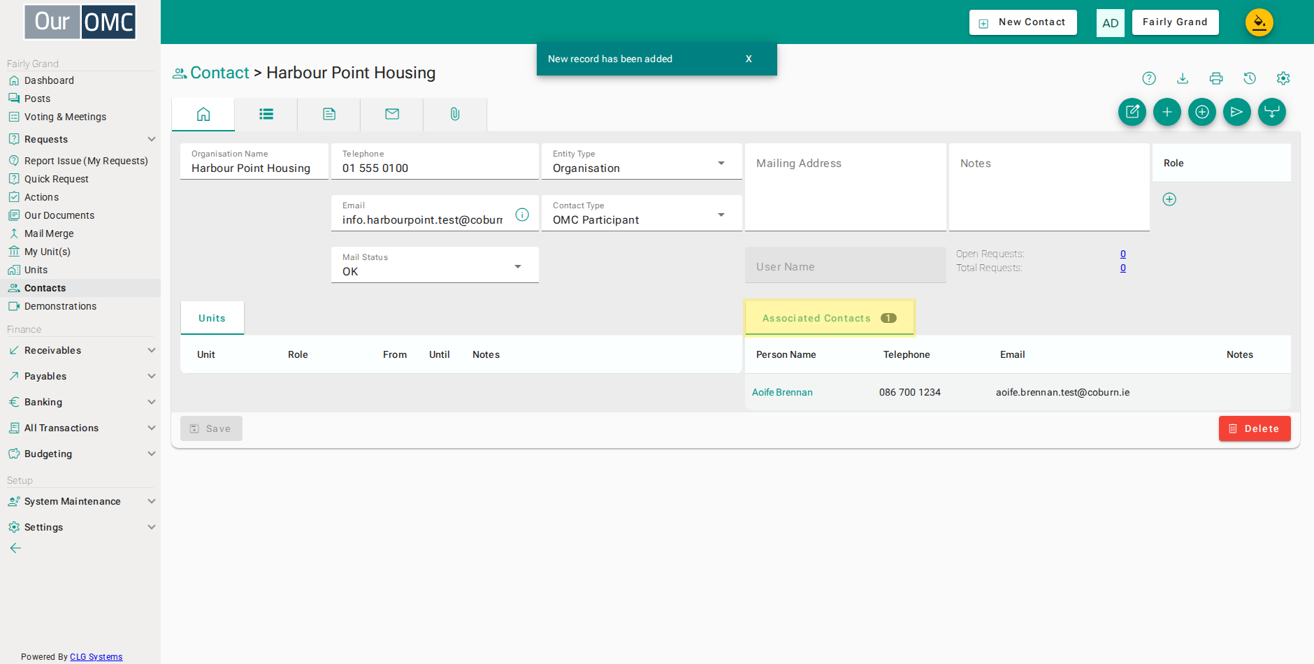Click the New Contact button

tap(1023, 22)
